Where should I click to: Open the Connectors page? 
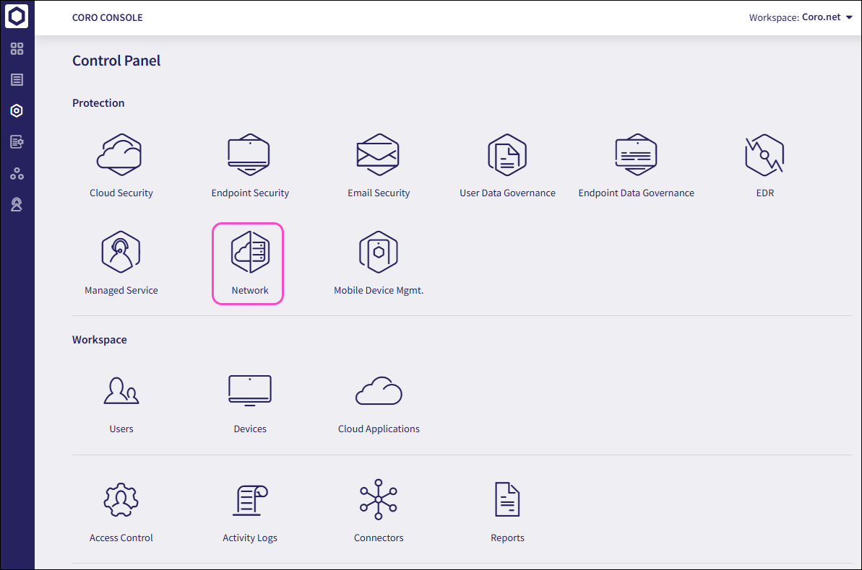(x=378, y=501)
